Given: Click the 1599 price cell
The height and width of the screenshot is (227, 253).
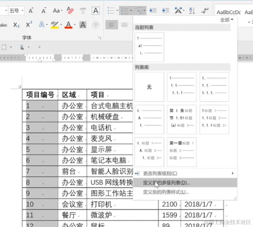Looking at the screenshot, I should click(169, 215).
